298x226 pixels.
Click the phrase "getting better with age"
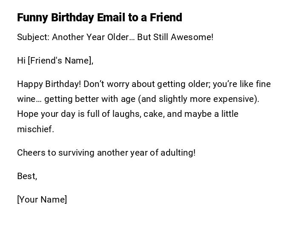point(89,99)
